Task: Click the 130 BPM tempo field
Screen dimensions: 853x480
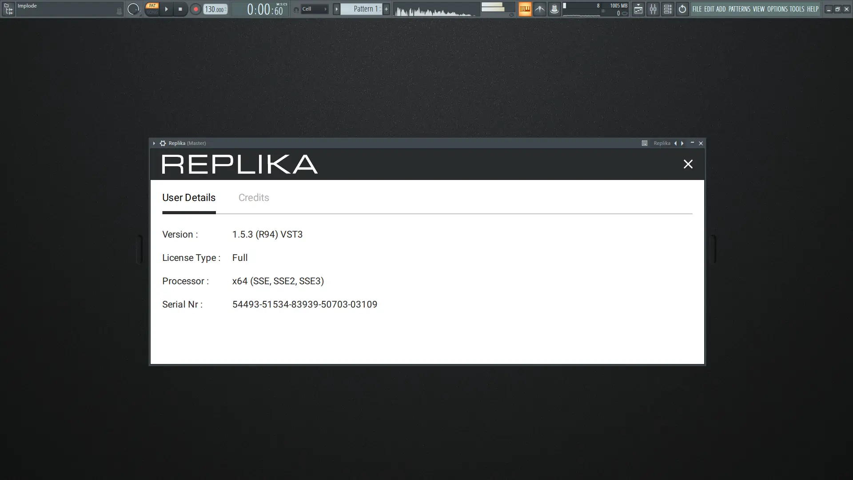Action: tap(215, 9)
